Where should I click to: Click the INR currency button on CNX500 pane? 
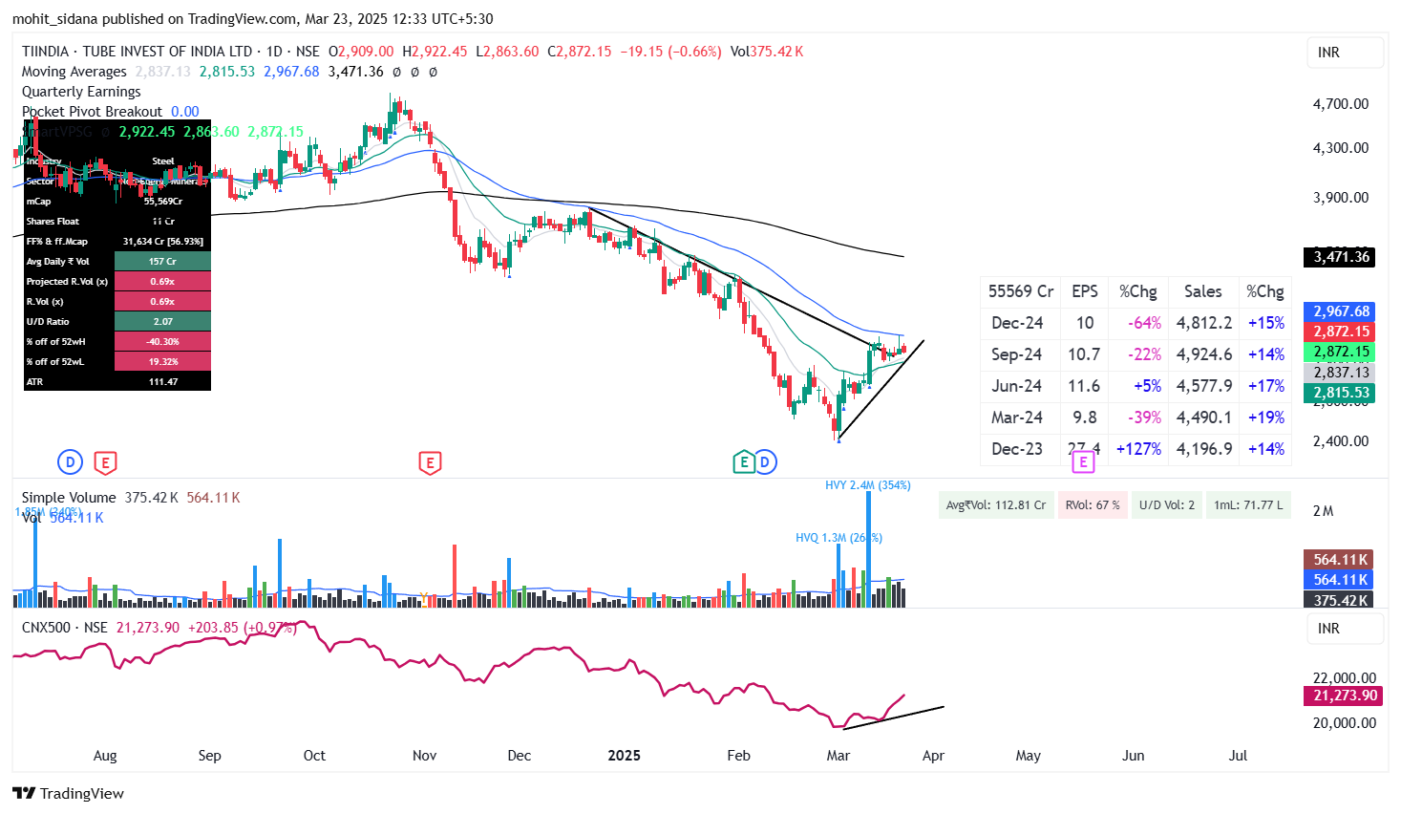point(1345,629)
